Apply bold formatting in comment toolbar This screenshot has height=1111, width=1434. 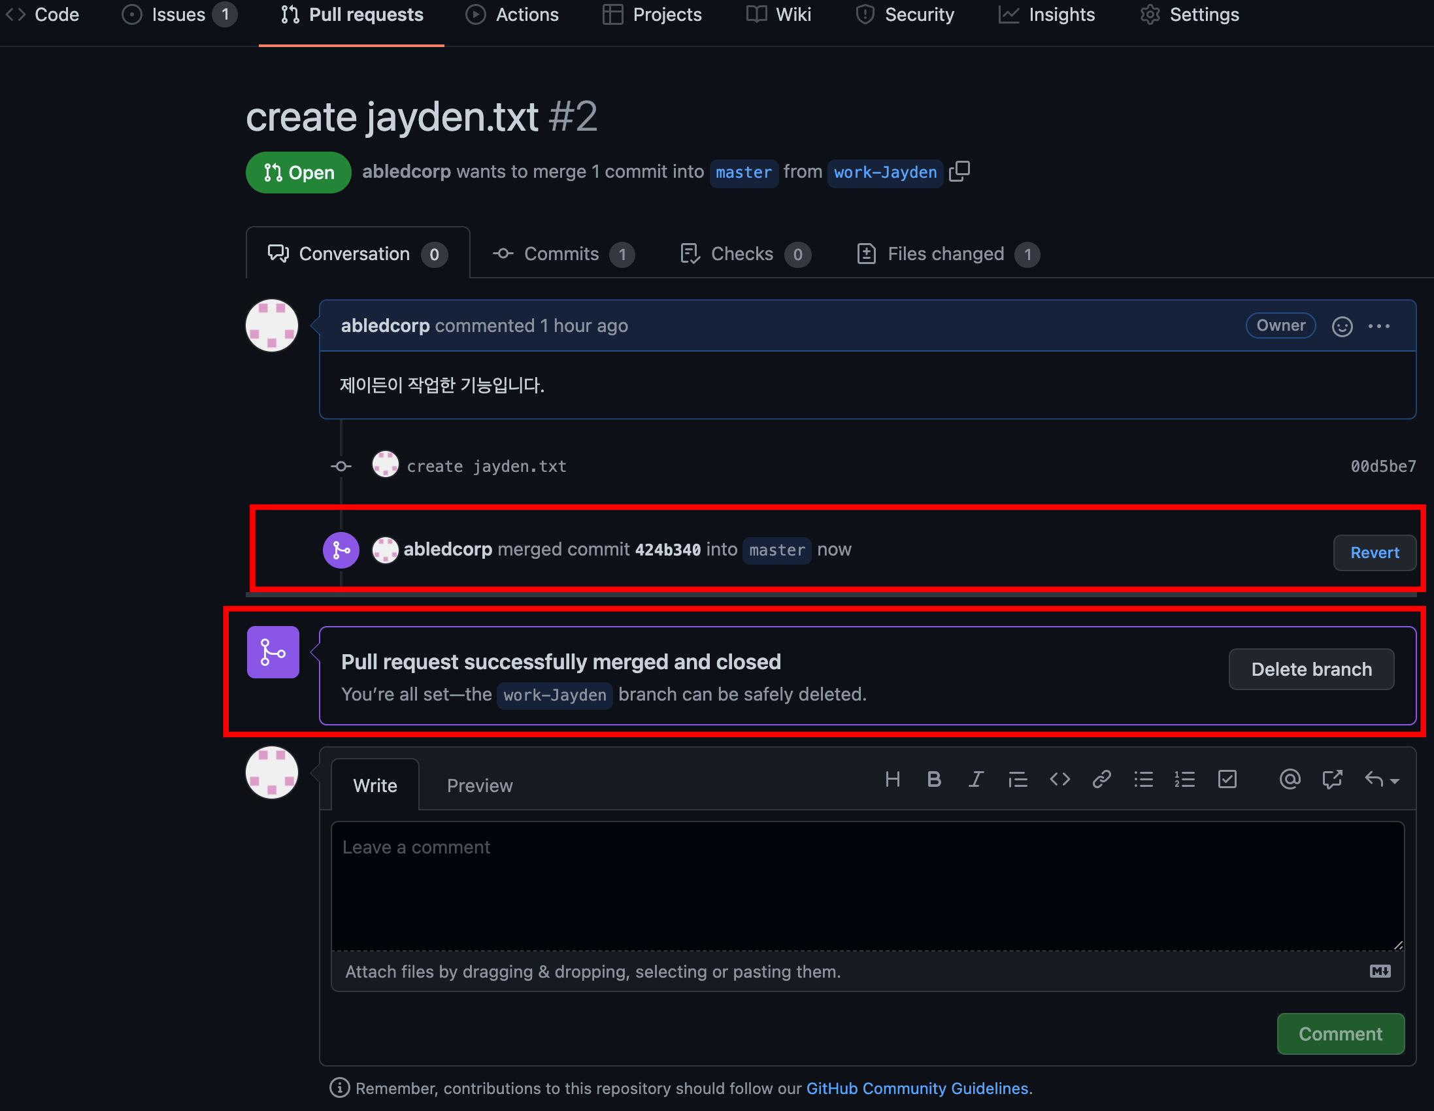[934, 780]
